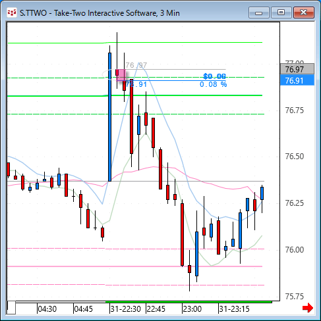This screenshot has width=321, height=321.
Task: Click the 04:45 time label
Action: [84, 309]
